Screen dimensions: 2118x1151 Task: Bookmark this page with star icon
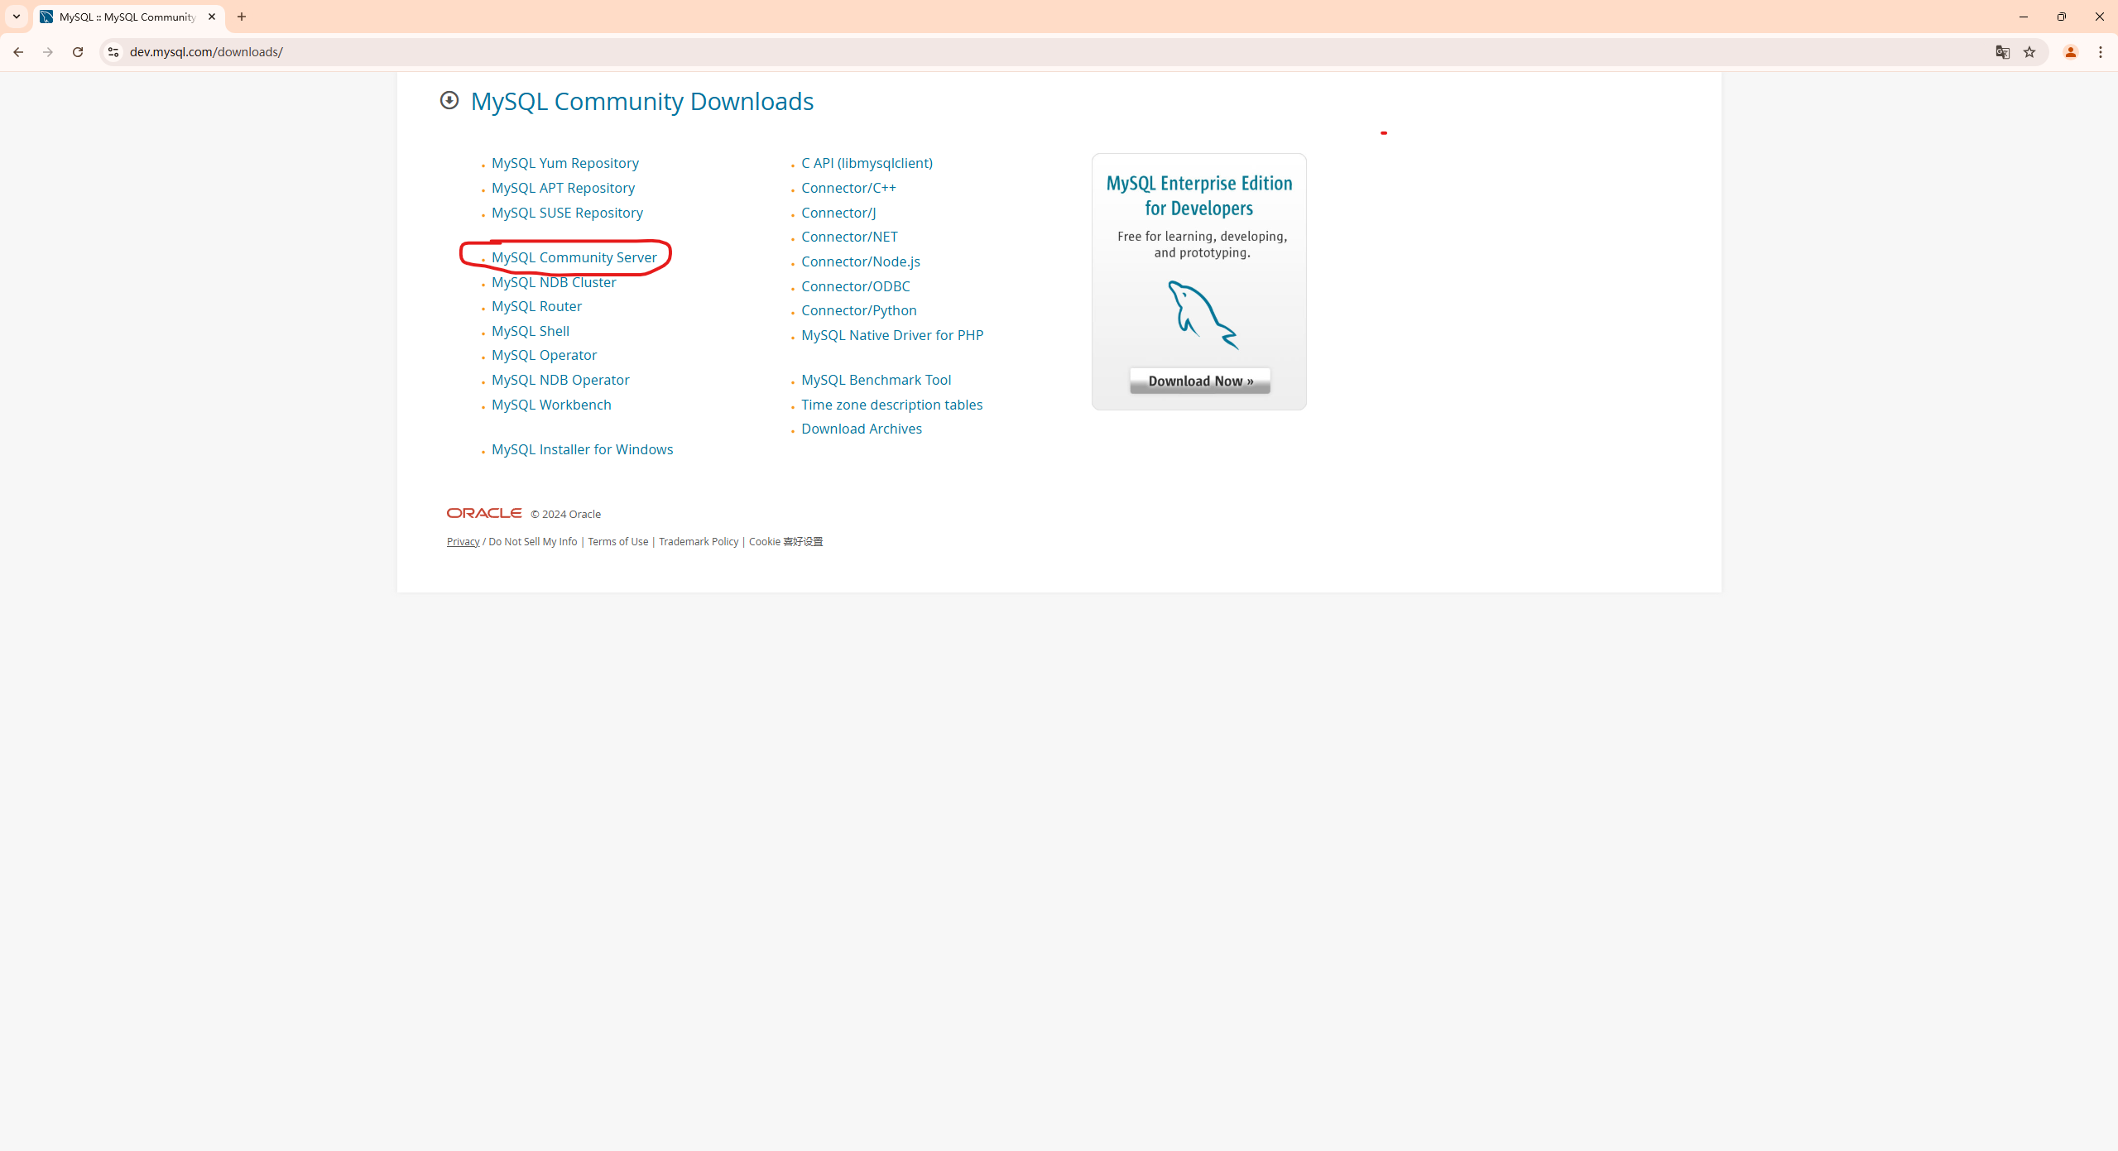[x=2029, y=52]
